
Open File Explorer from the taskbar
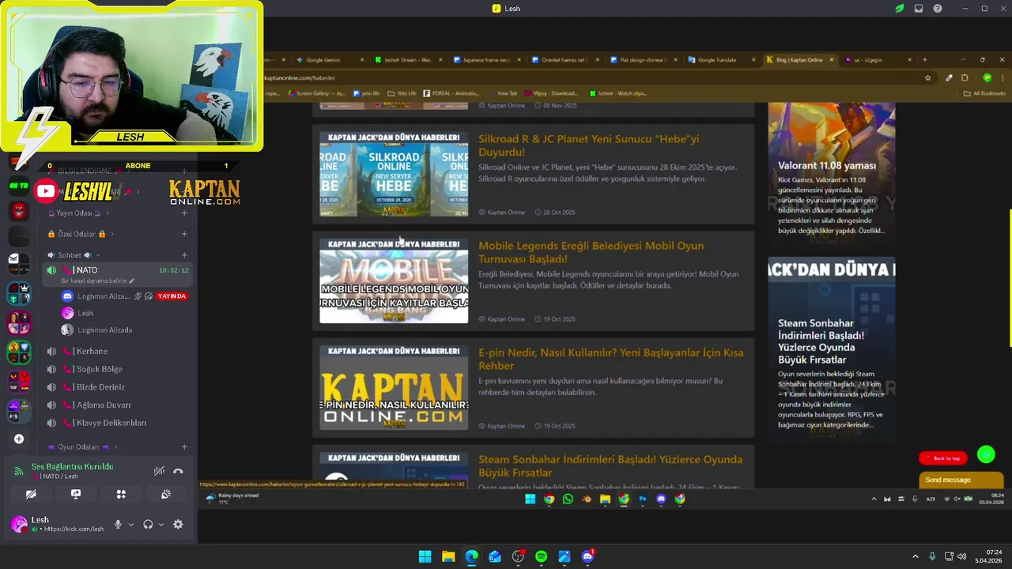(448, 556)
